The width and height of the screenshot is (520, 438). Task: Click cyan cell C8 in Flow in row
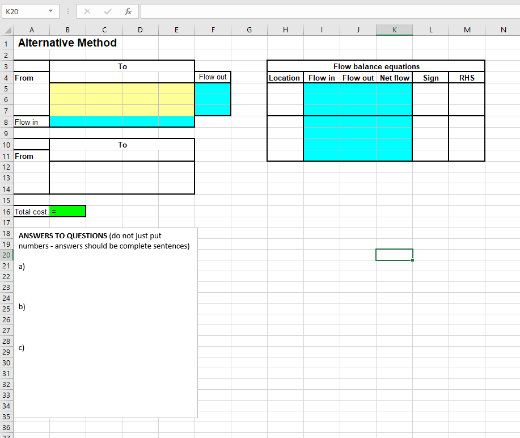click(104, 122)
